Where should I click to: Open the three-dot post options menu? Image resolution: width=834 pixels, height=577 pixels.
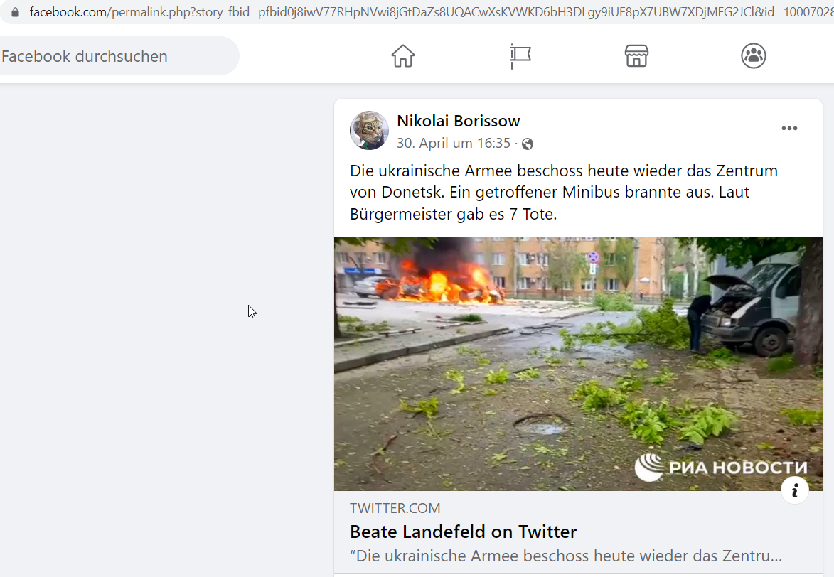coord(789,128)
